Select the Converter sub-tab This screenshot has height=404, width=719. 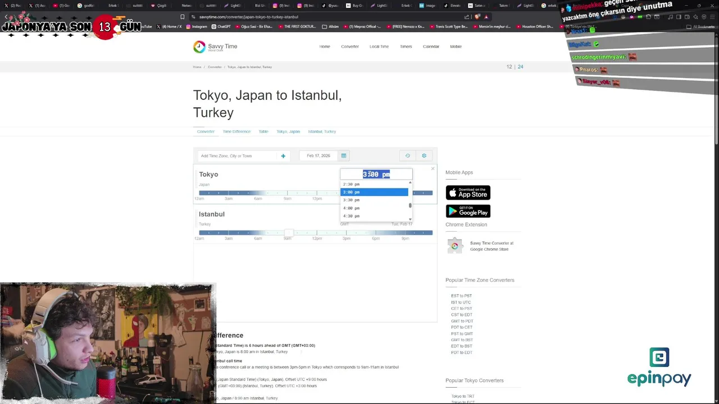[206, 131]
